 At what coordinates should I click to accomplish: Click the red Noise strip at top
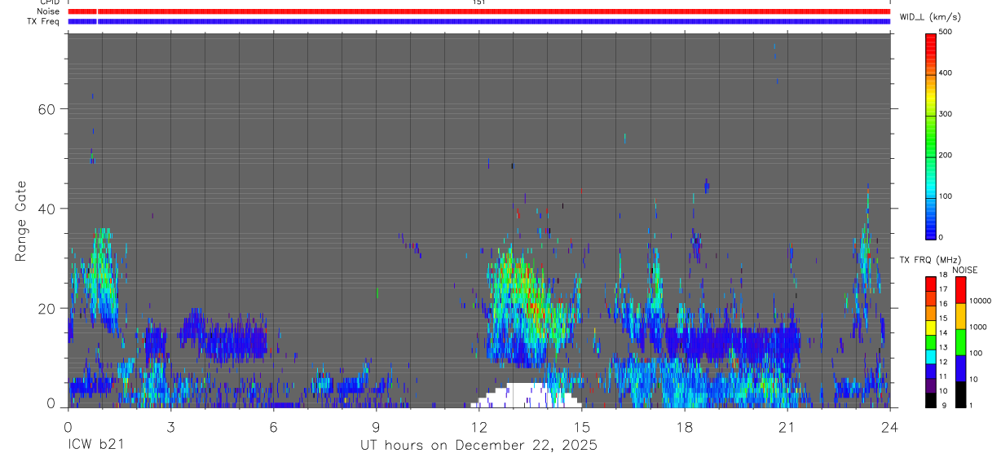479,11
